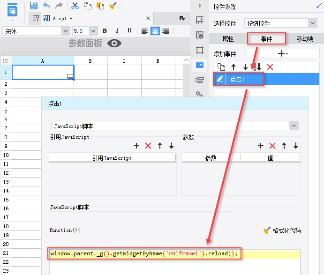Toggle parameter panel eye icon
324x275 pixels.
[114, 44]
